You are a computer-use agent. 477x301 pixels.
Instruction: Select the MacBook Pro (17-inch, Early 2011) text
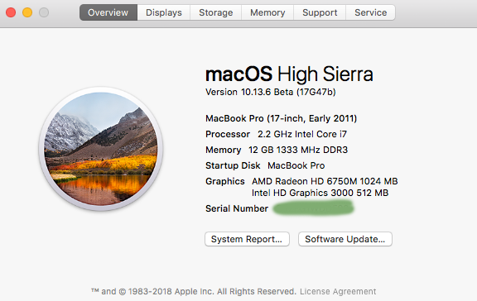(x=281, y=118)
